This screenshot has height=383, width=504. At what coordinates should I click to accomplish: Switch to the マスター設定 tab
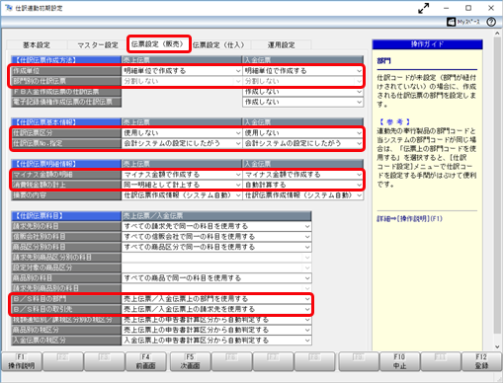98,45
